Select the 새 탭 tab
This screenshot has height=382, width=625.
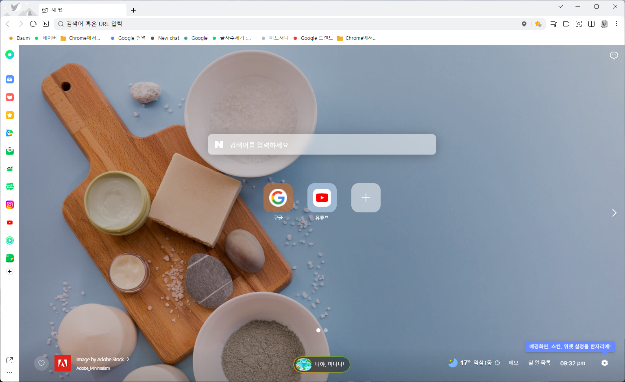82,10
